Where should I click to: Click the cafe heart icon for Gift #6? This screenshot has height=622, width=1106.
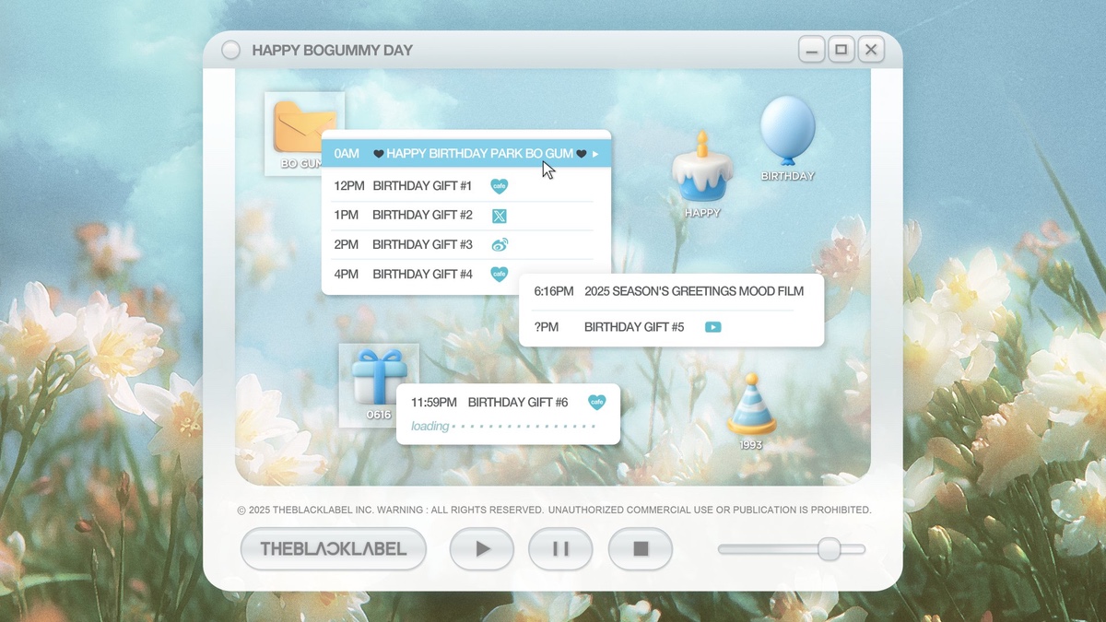point(597,402)
